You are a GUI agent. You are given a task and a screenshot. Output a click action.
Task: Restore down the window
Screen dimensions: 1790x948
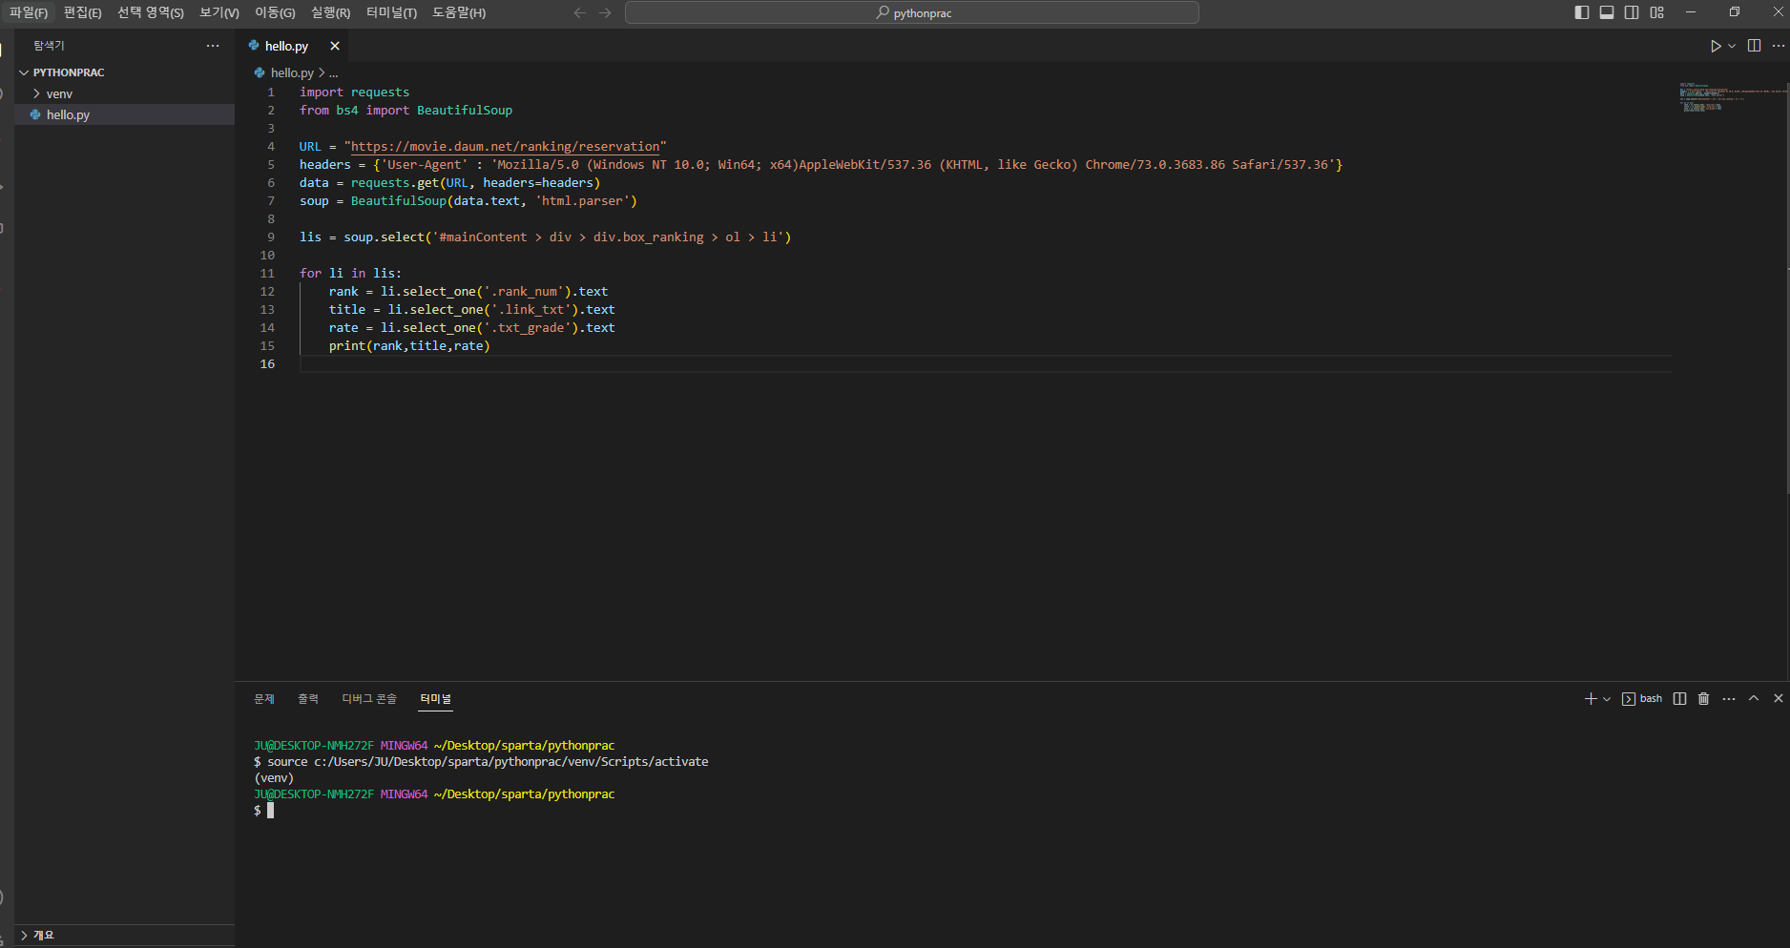click(x=1735, y=12)
